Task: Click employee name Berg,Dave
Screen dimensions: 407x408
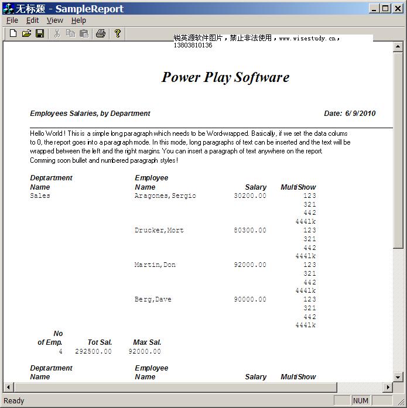Action: [153, 300]
